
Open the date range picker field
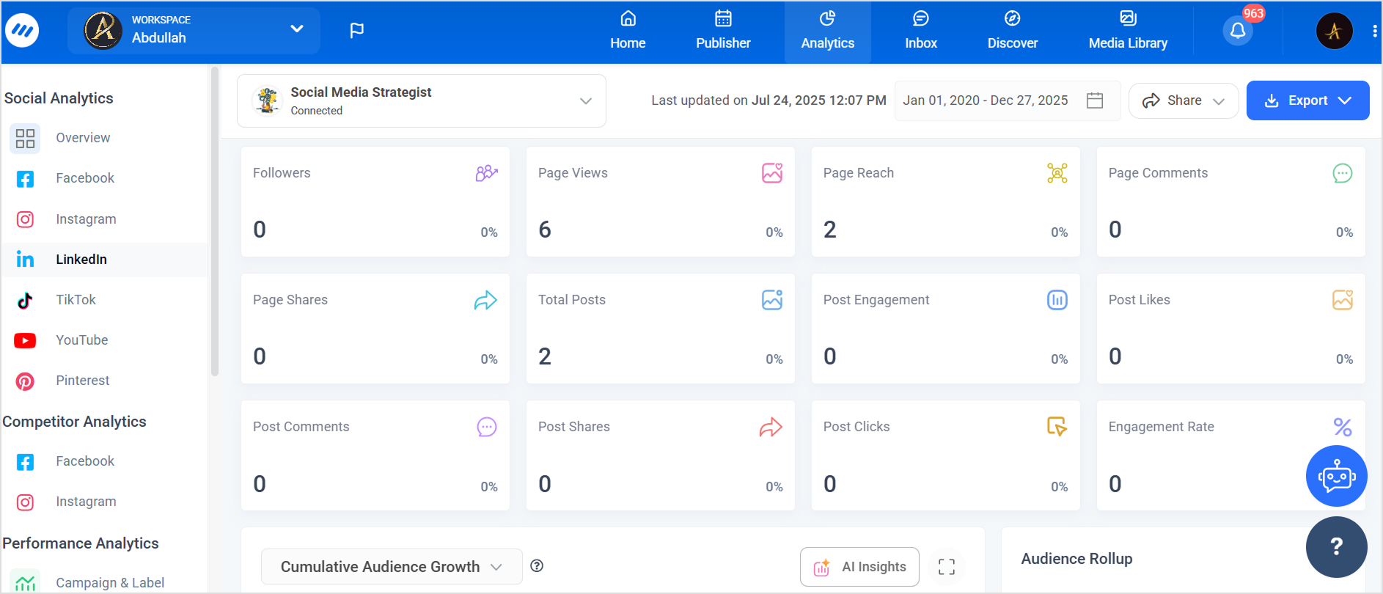(x=1008, y=100)
